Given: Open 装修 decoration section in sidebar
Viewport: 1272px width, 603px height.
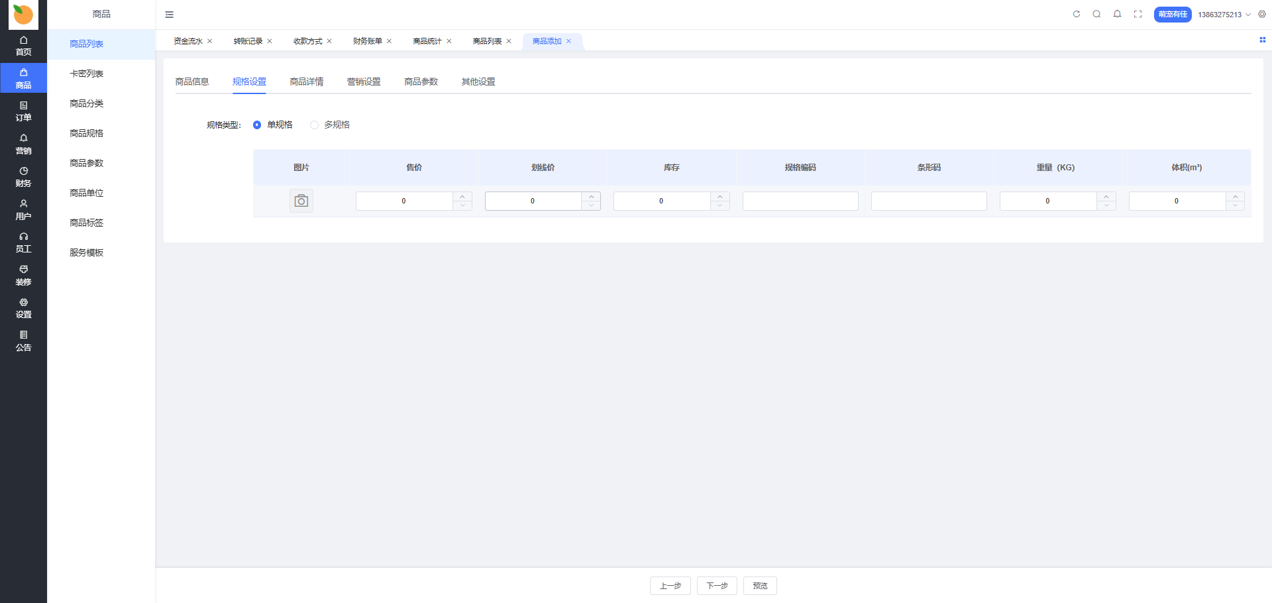Looking at the screenshot, I should click(x=23, y=276).
